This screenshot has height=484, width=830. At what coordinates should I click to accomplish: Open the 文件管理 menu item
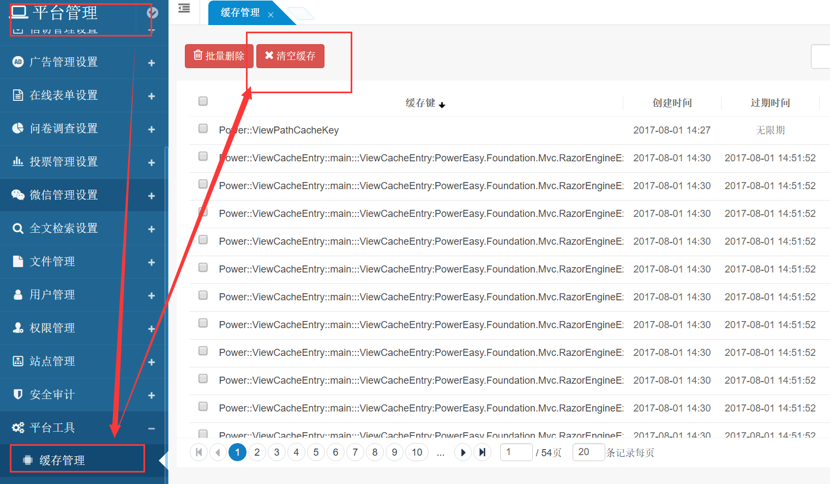(x=52, y=262)
